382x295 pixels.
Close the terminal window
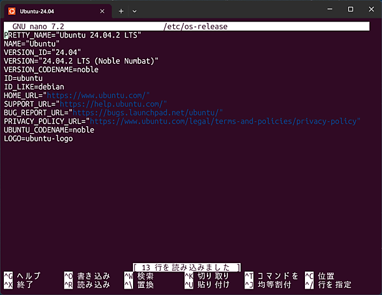pyautogui.click(x=369, y=10)
